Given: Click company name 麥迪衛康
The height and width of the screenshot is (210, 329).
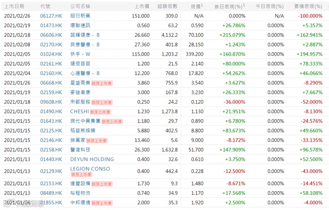Looking at the screenshot, I should pyautogui.click(x=80, y=93).
